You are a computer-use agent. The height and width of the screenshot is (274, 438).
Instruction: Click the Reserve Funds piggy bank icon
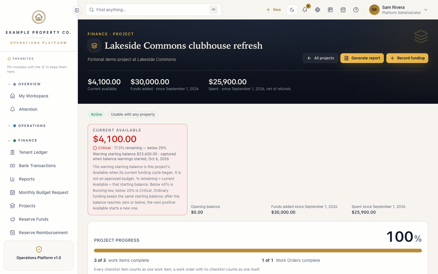coord(12,219)
